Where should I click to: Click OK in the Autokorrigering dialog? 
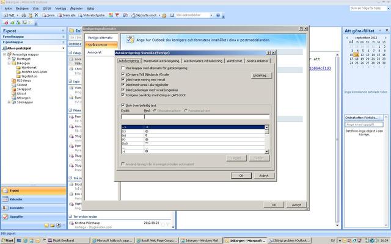241,176
